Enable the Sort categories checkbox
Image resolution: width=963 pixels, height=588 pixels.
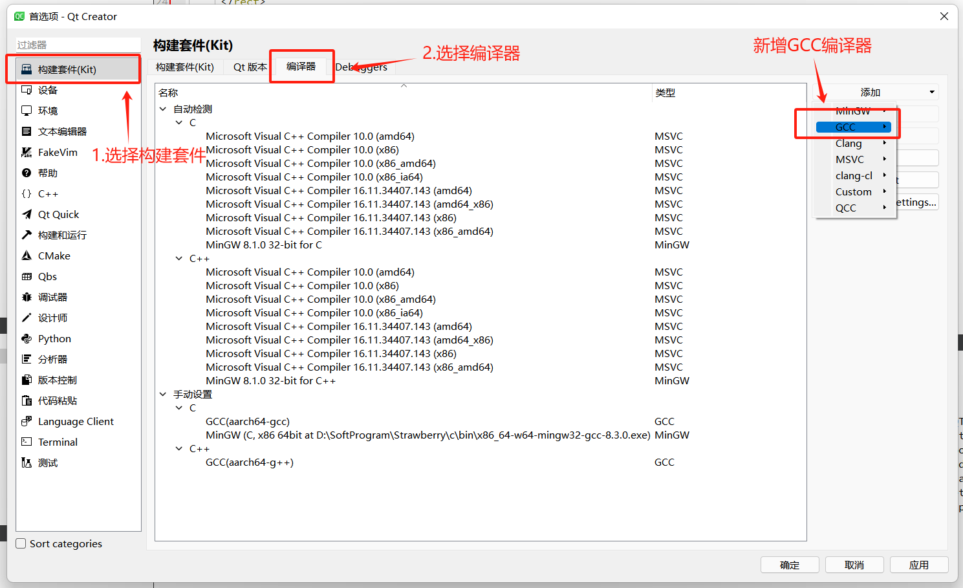click(x=21, y=543)
